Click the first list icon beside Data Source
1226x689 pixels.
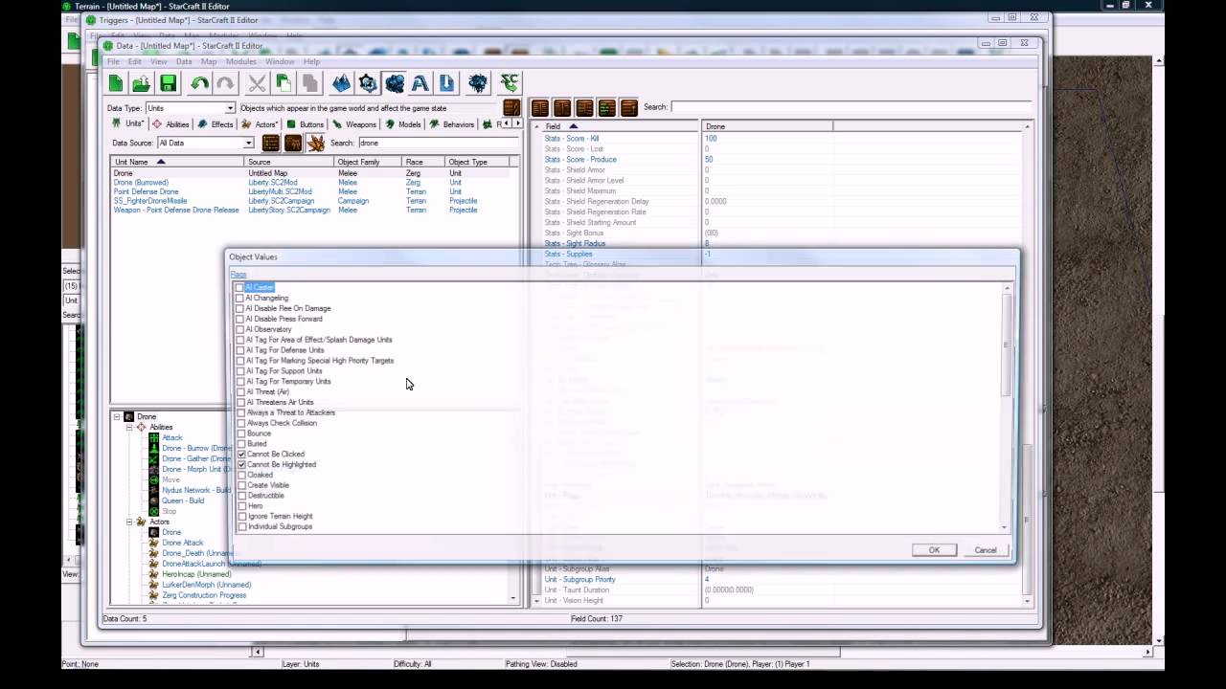271,144
